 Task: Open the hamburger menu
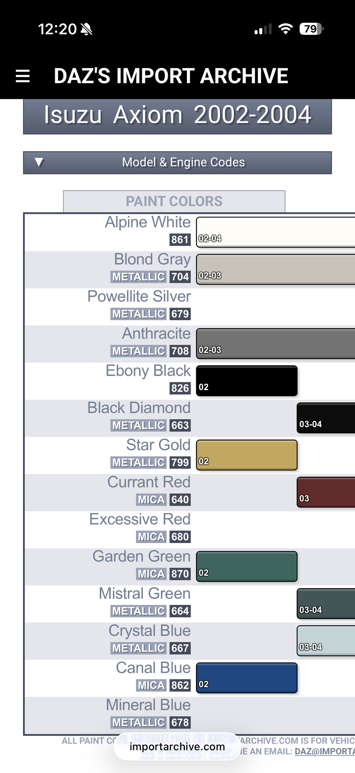click(x=23, y=76)
